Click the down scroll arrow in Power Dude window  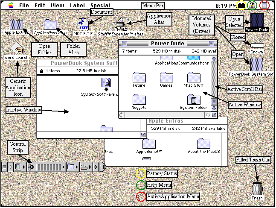(x=214, y=108)
